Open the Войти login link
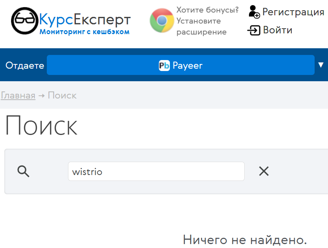Screen dimensions: 328x248 coord(277,30)
